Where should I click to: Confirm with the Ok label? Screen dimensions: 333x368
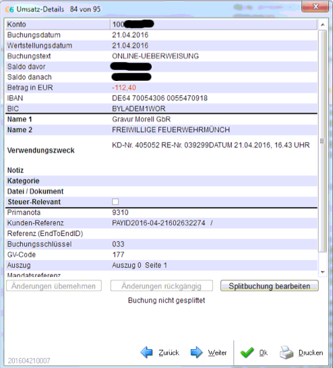pos(264,352)
